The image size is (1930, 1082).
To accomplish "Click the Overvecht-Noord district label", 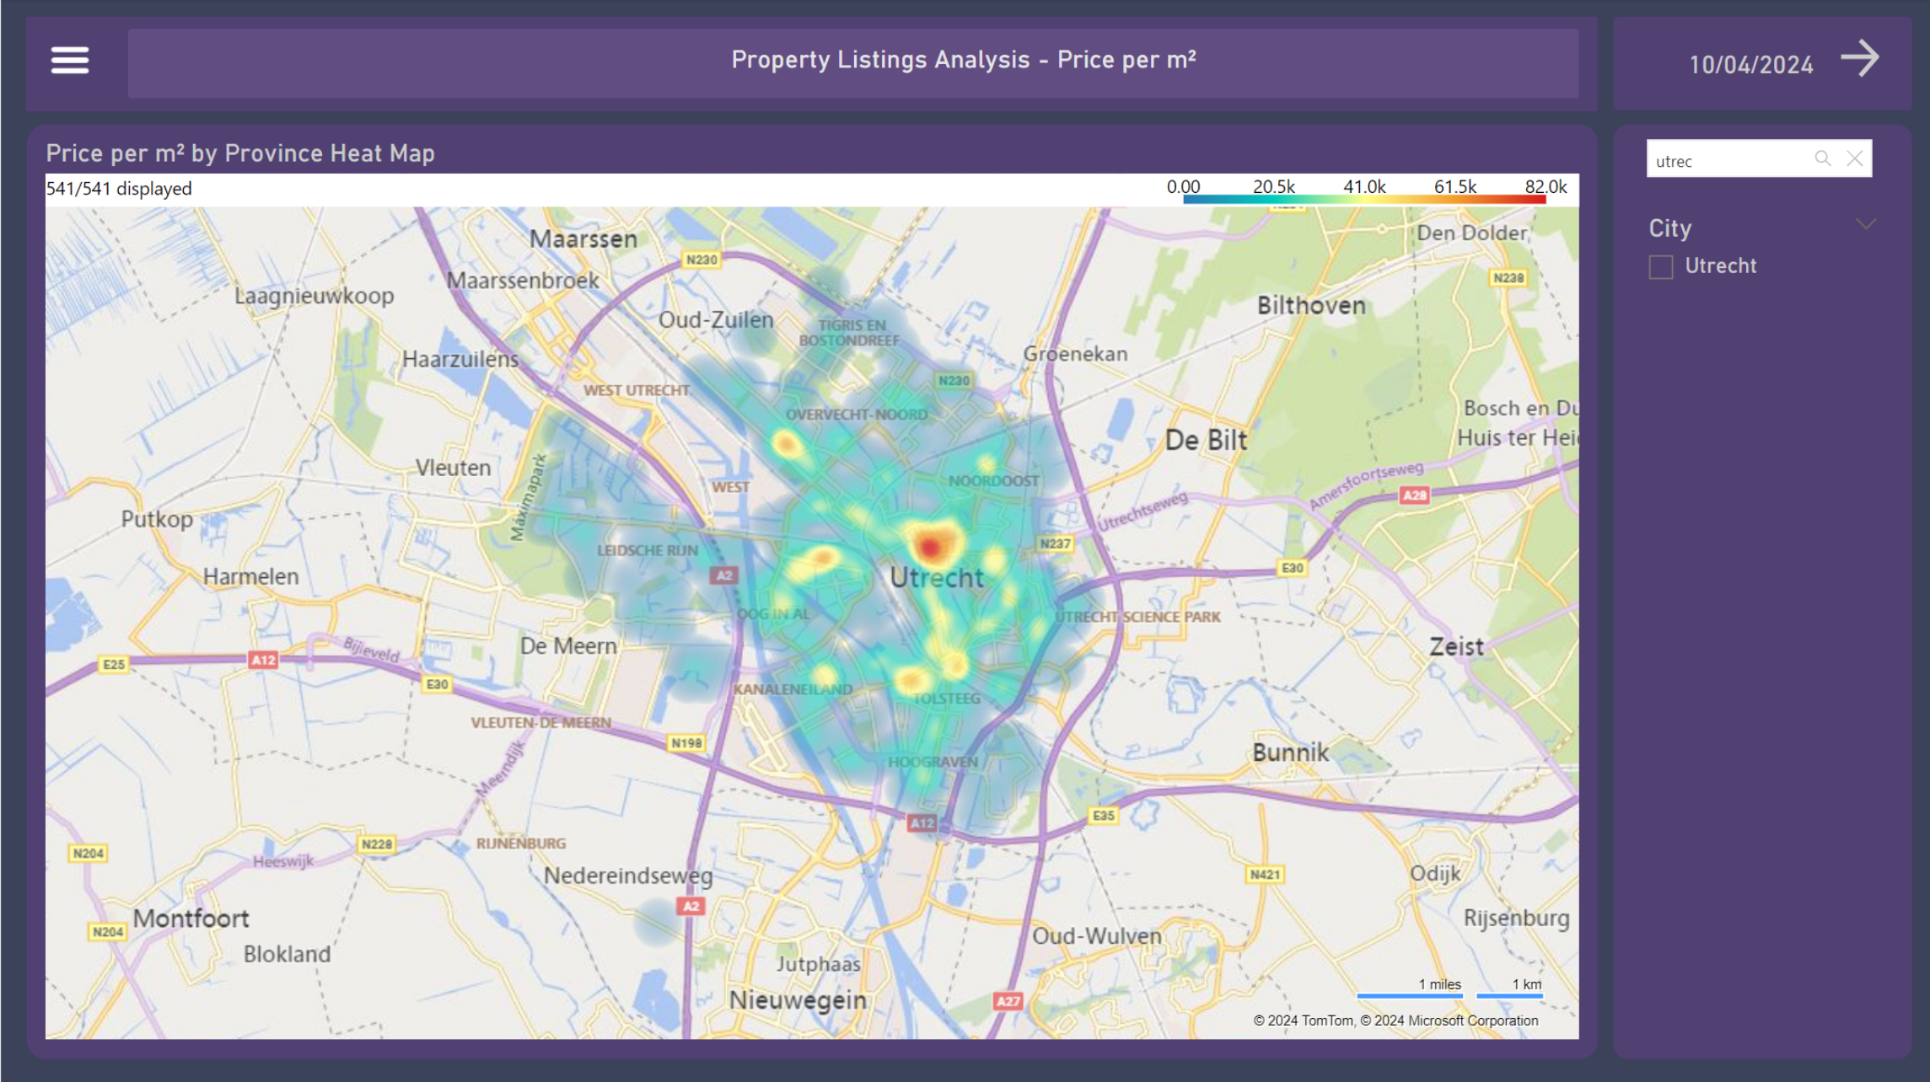I will point(857,415).
